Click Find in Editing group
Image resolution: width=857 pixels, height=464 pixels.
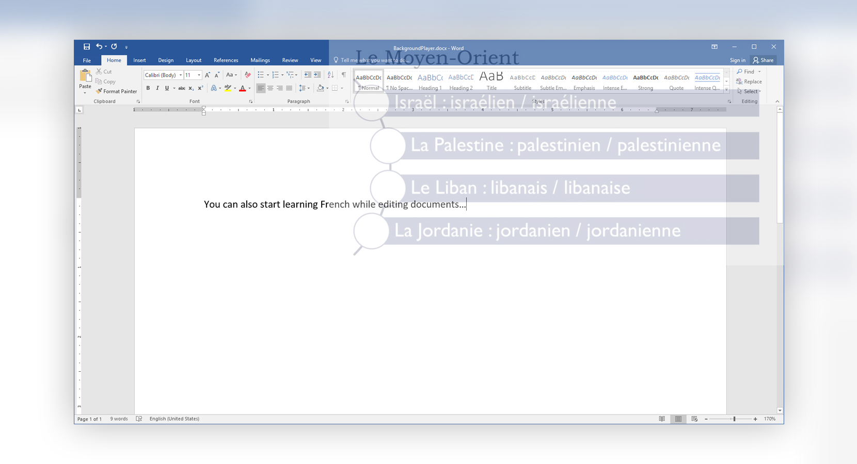point(746,72)
